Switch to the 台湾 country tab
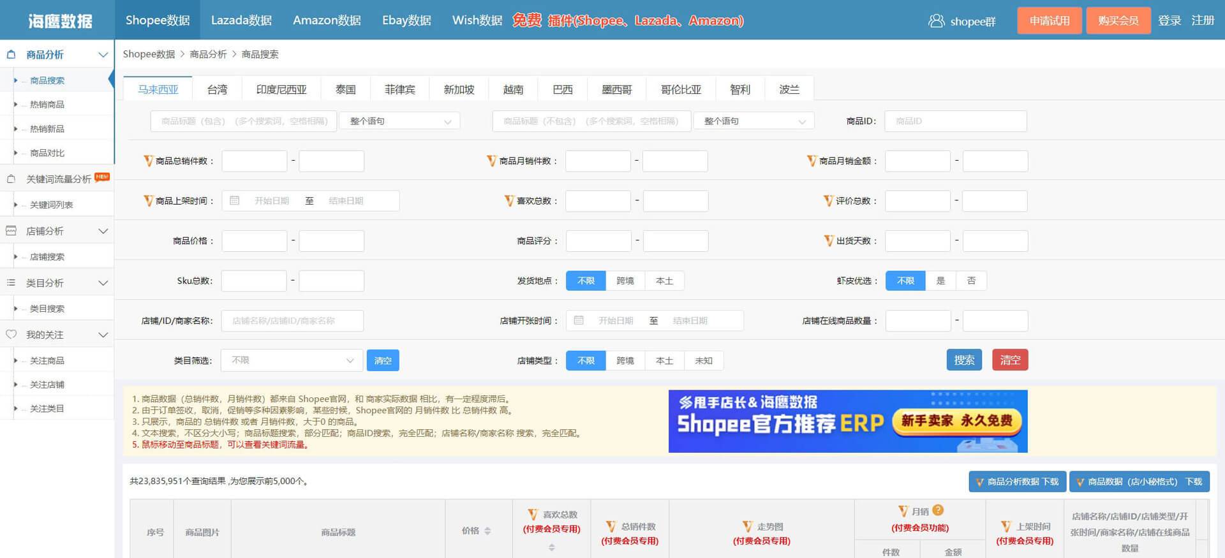Viewport: 1225px width, 558px height. pyautogui.click(x=217, y=89)
